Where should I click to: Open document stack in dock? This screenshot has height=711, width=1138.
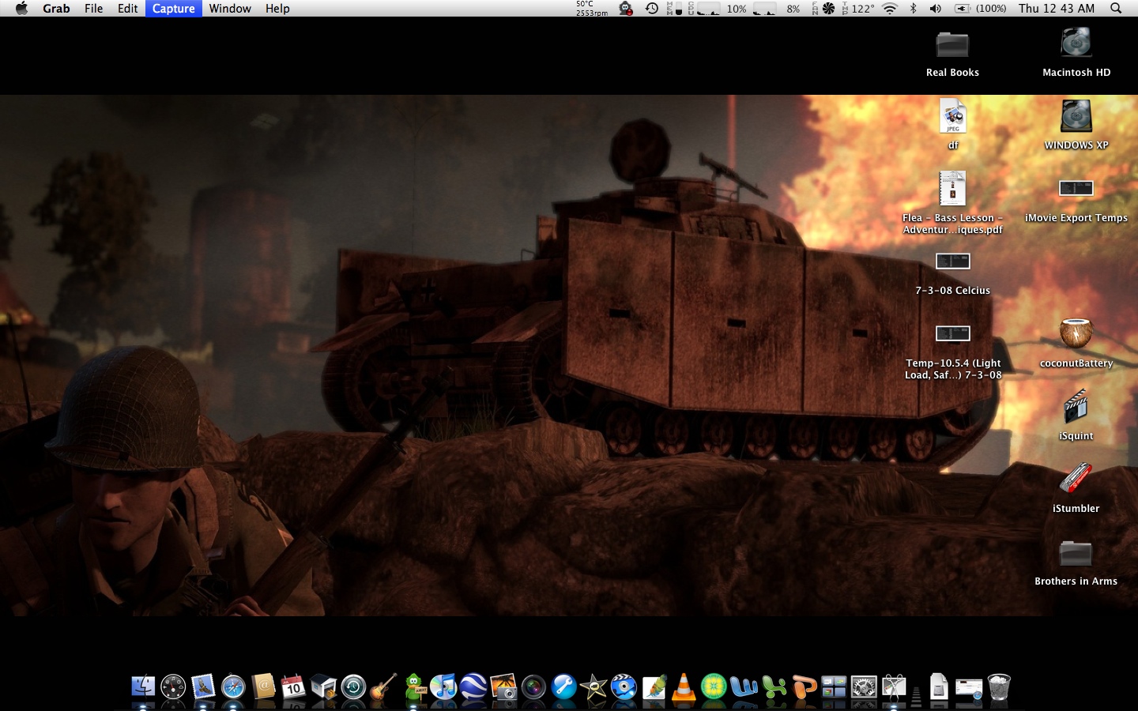(938, 687)
